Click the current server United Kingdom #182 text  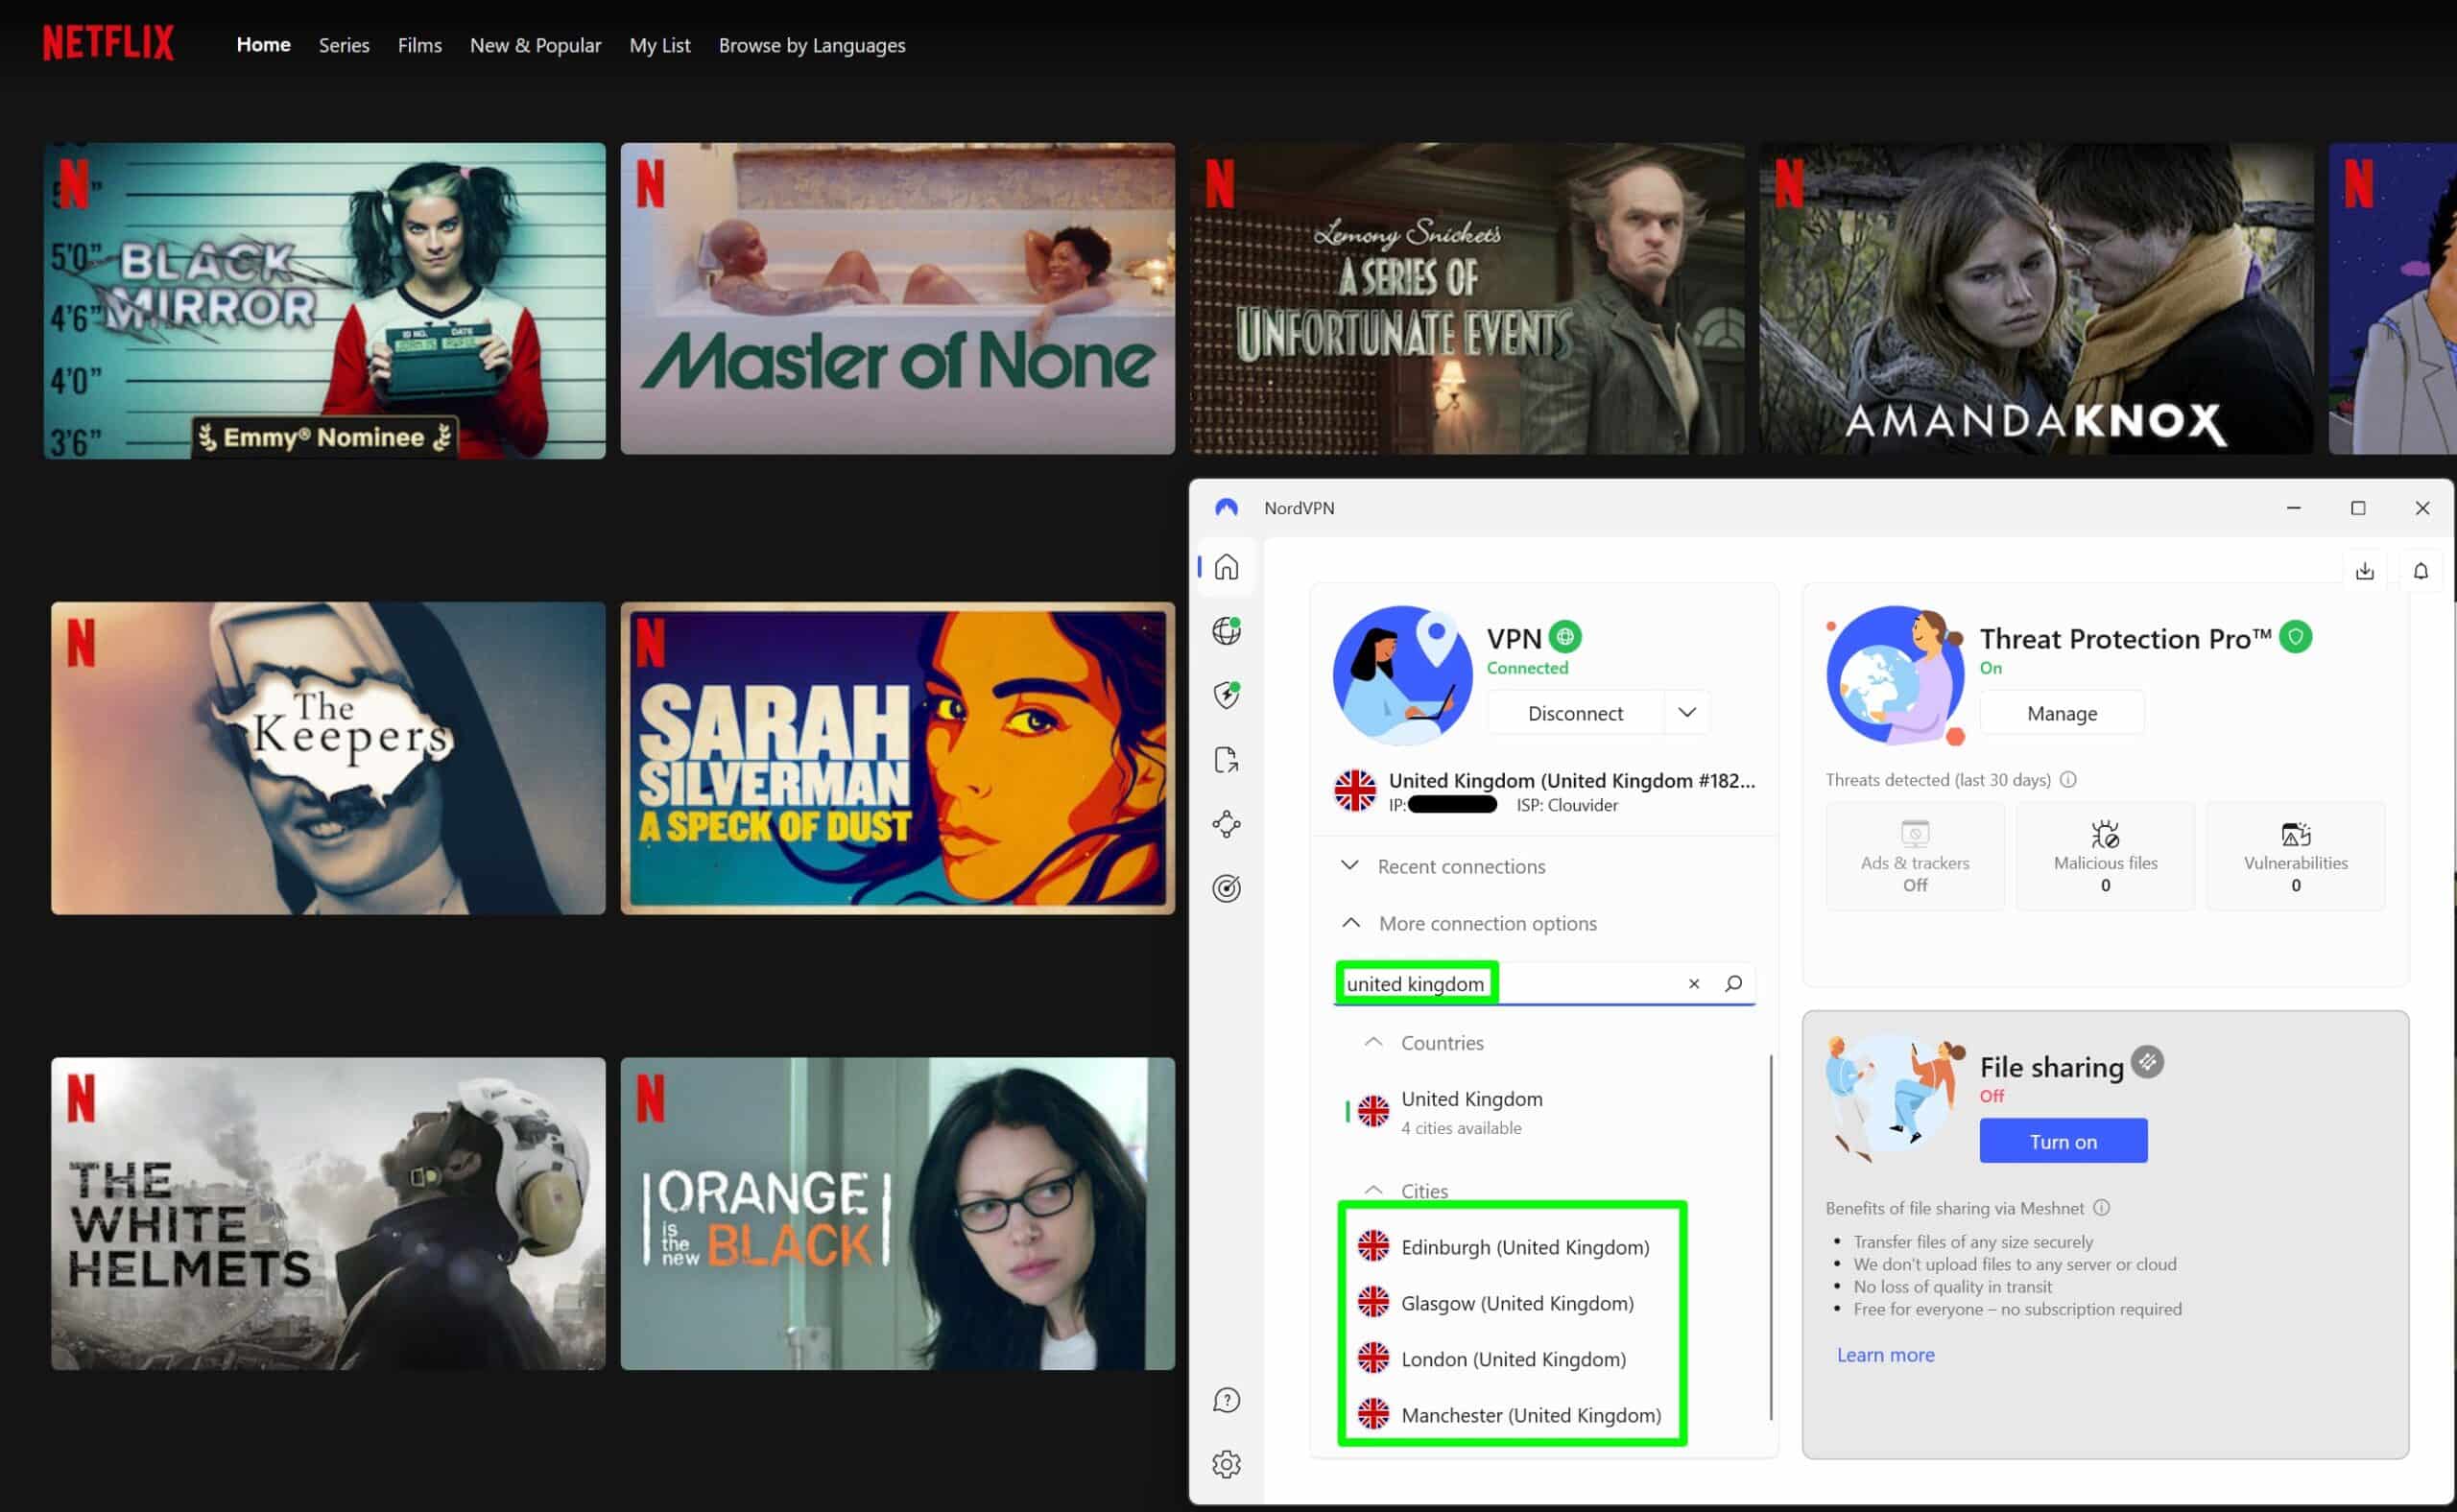[1572, 780]
